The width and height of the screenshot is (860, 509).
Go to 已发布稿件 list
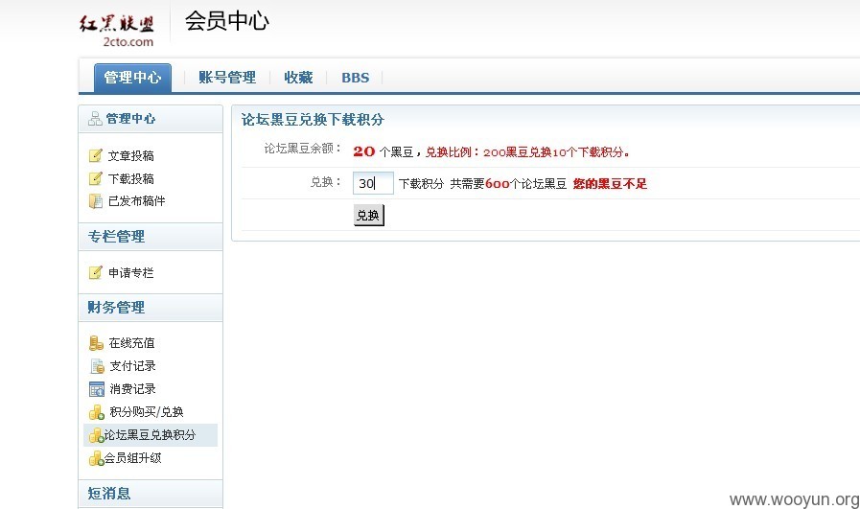(136, 201)
